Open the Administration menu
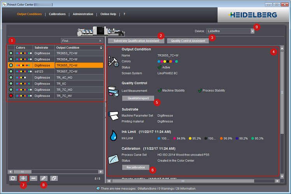 click(x=83, y=14)
